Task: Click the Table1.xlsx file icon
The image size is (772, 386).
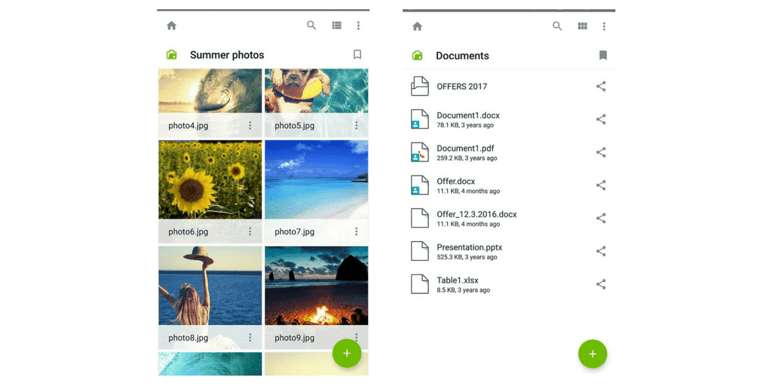Action: tap(419, 284)
